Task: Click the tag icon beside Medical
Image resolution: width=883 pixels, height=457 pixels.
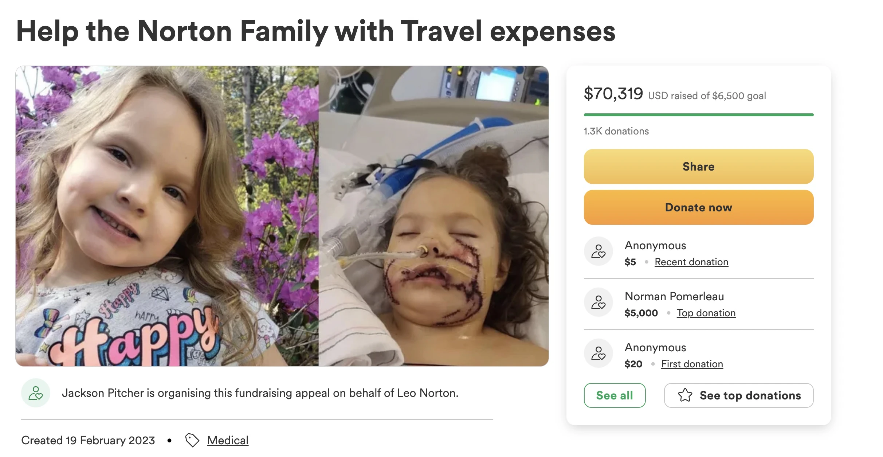Action: pyautogui.click(x=192, y=440)
